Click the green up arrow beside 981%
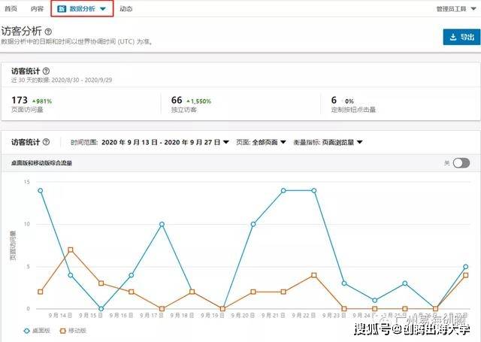This screenshot has width=481, height=342. tap(34, 101)
